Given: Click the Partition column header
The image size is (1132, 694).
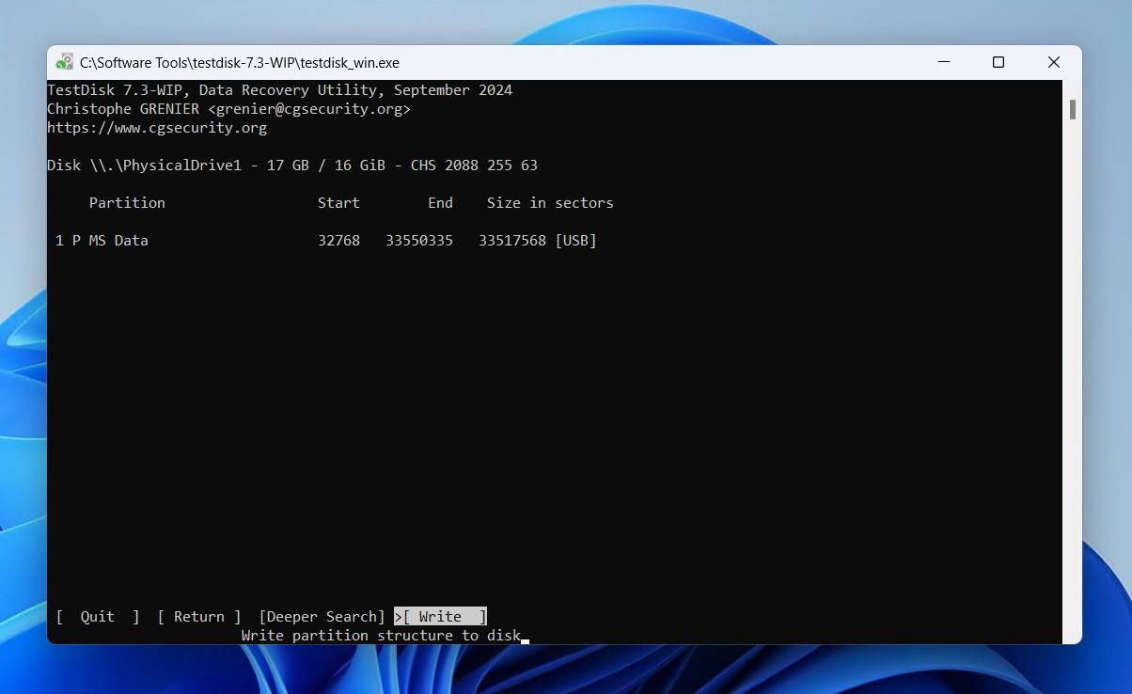Looking at the screenshot, I should point(127,203).
